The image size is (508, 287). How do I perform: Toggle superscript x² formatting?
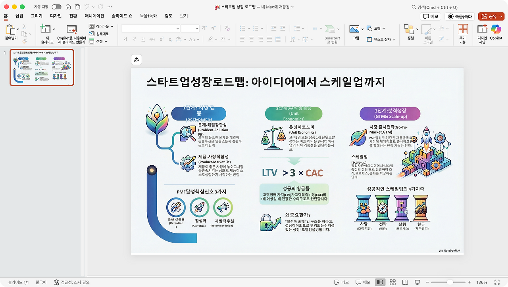point(162,39)
